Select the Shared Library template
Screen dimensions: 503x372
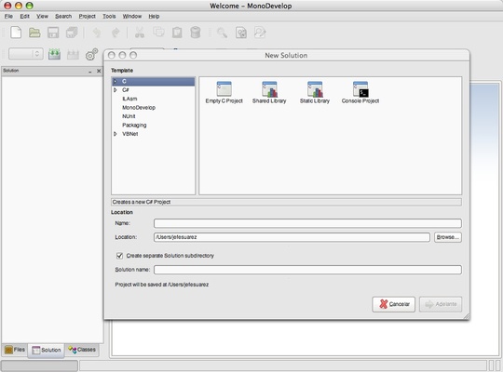coord(269,93)
